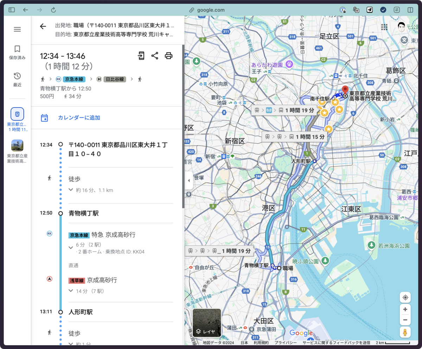Click the 京急蒲田 station marker on map

coord(251,329)
